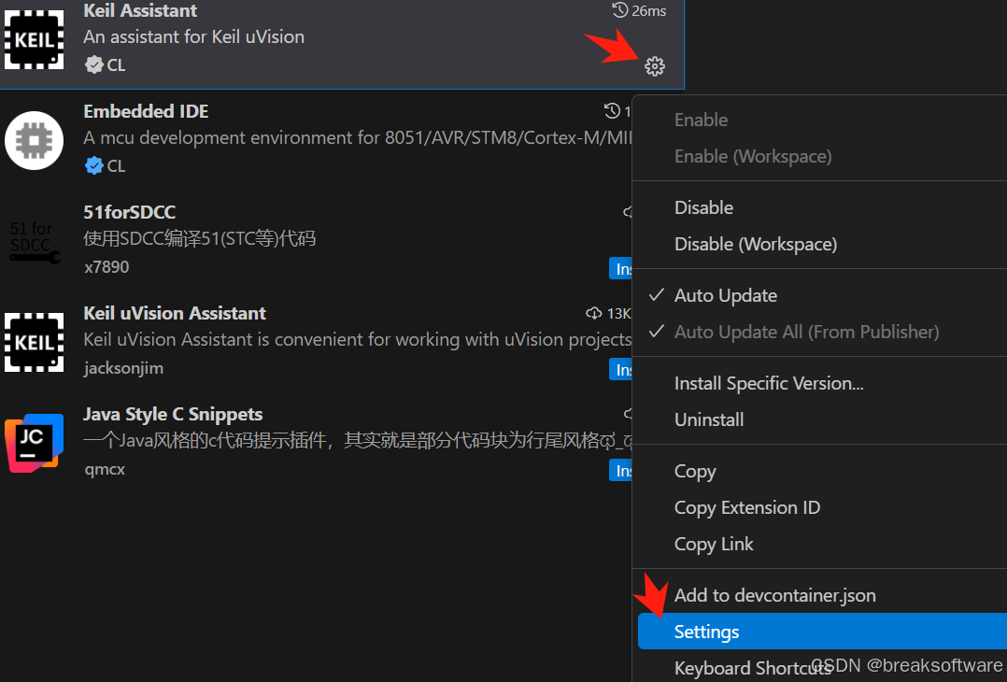Click publisher name qmcx
Image resolution: width=1007 pixels, height=682 pixels.
click(105, 469)
